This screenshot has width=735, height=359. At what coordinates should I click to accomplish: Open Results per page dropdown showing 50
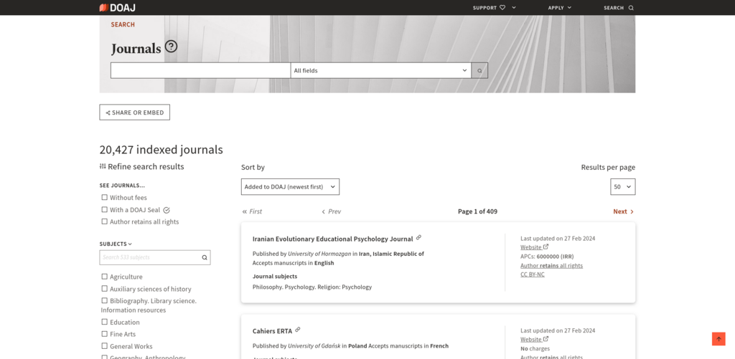tap(622, 187)
